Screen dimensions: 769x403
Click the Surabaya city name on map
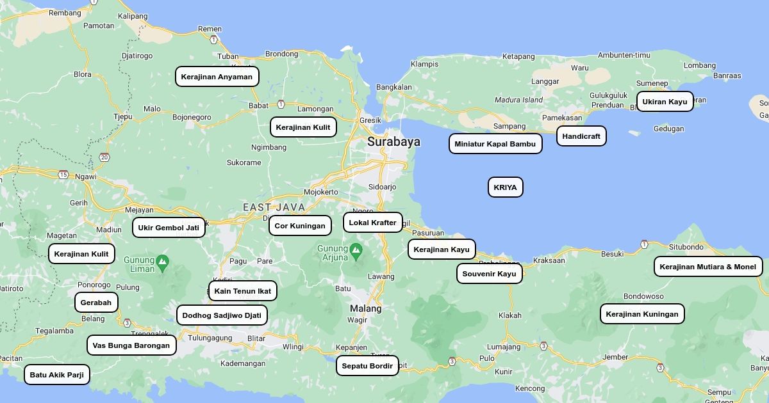click(x=393, y=142)
